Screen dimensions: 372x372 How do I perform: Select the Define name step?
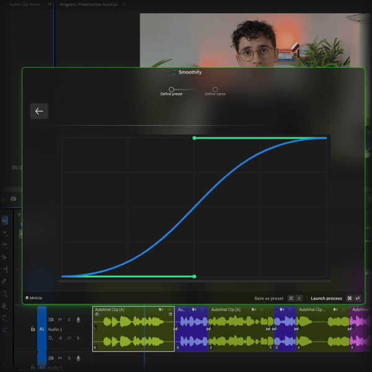215,90
